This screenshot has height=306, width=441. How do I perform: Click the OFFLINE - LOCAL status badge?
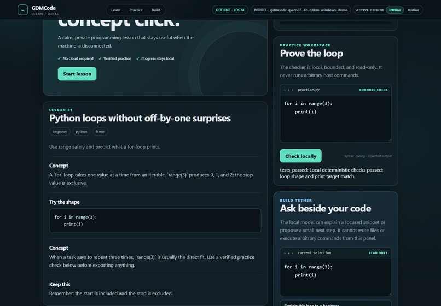[230, 10]
